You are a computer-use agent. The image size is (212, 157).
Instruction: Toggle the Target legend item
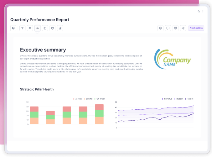[189, 99]
